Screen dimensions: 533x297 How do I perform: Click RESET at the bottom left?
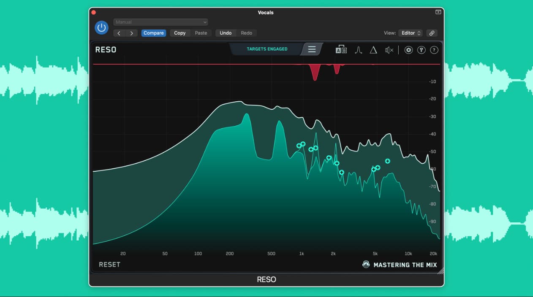(x=109, y=265)
